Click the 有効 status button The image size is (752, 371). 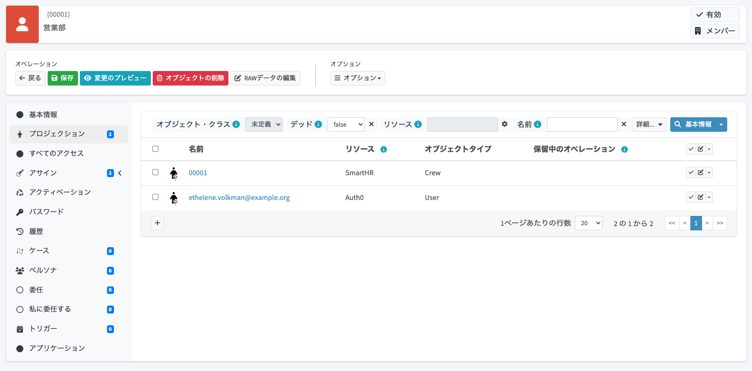pos(715,14)
